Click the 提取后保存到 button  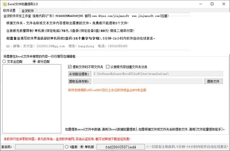click(x=80, y=81)
